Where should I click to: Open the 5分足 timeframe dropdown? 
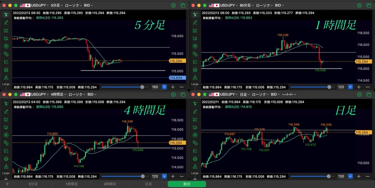point(57,6)
